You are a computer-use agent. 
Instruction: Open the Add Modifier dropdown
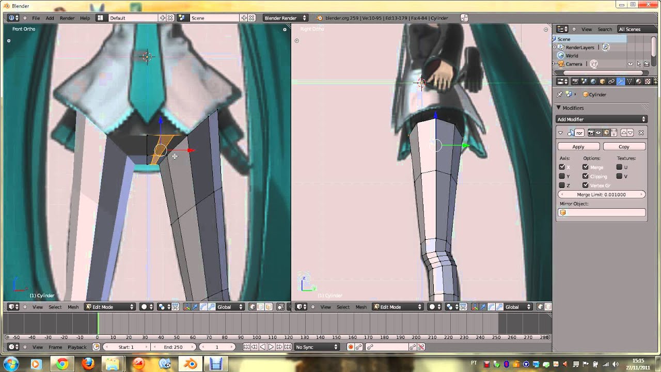coord(602,119)
